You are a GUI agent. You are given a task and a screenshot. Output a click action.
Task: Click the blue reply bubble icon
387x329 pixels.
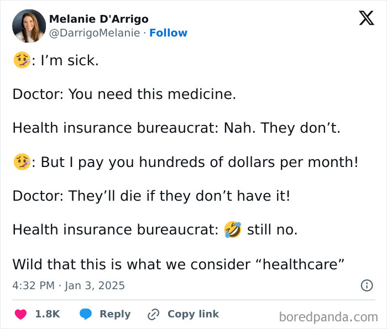[x=85, y=314]
